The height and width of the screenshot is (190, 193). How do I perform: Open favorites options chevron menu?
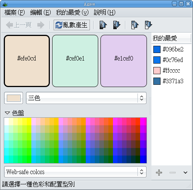point(185,173)
